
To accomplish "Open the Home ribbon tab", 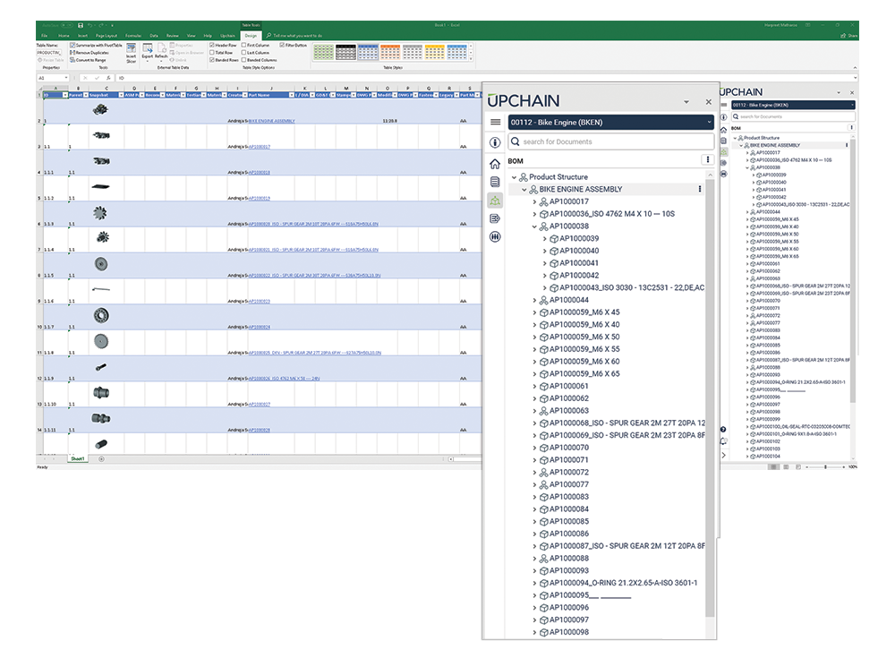I will [64, 36].
